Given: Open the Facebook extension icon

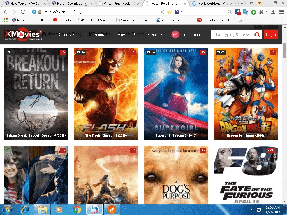Looking at the screenshot, I should tap(238, 12).
